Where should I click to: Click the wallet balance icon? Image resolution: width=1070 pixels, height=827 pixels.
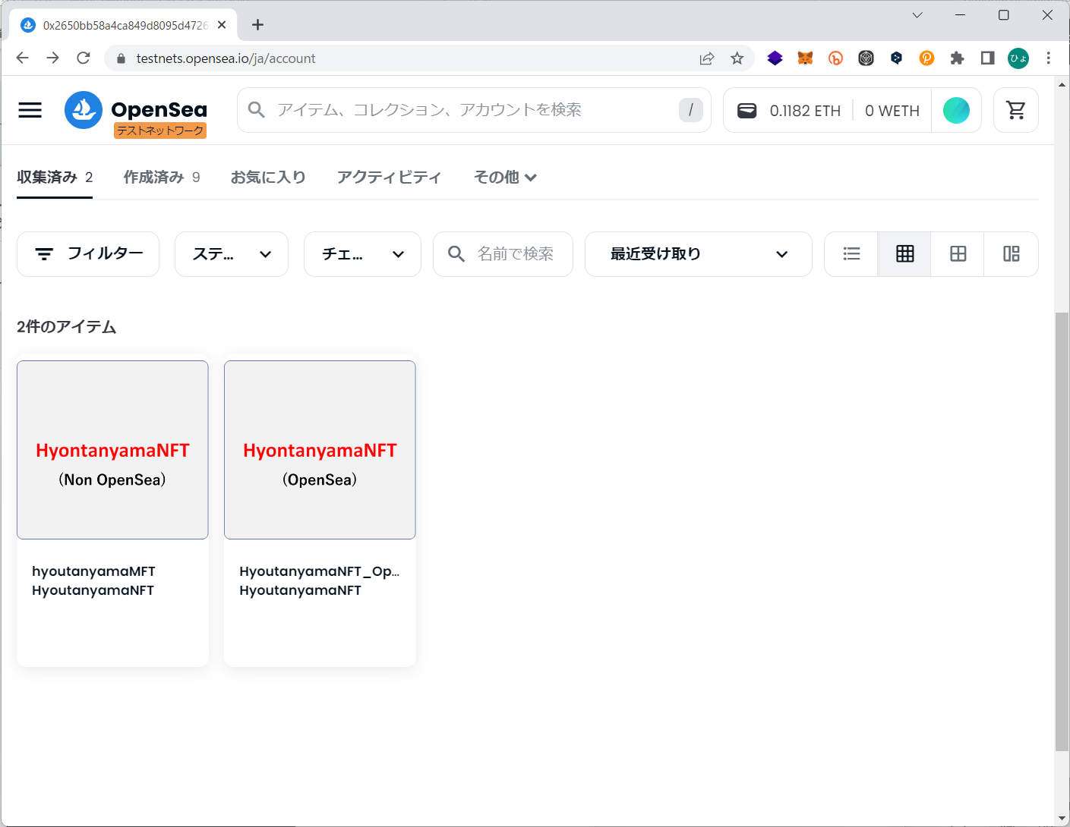pos(747,111)
